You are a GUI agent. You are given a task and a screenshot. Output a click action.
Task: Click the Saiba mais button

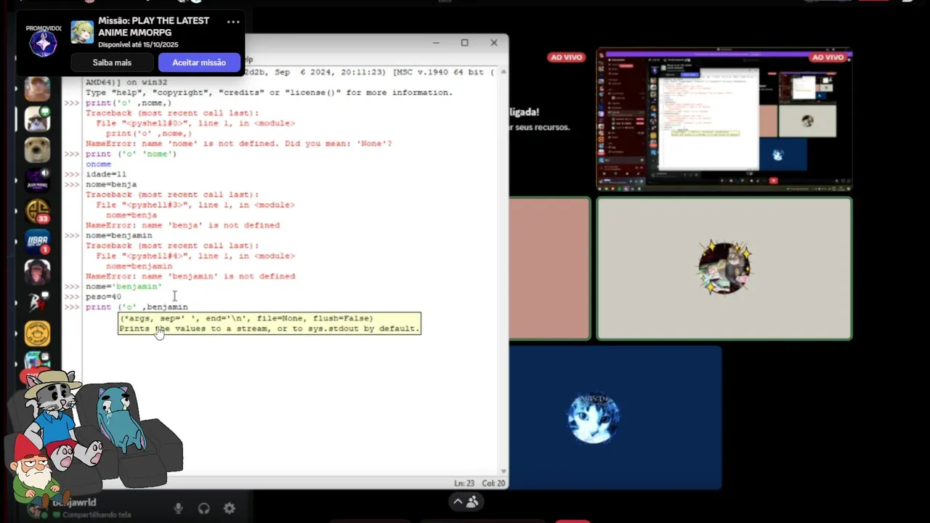[x=112, y=62]
